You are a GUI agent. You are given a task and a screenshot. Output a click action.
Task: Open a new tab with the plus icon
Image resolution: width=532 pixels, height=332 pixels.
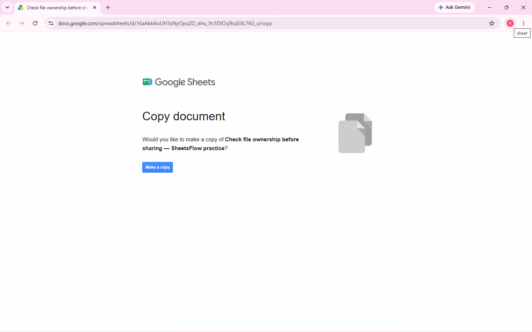click(x=108, y=7)
